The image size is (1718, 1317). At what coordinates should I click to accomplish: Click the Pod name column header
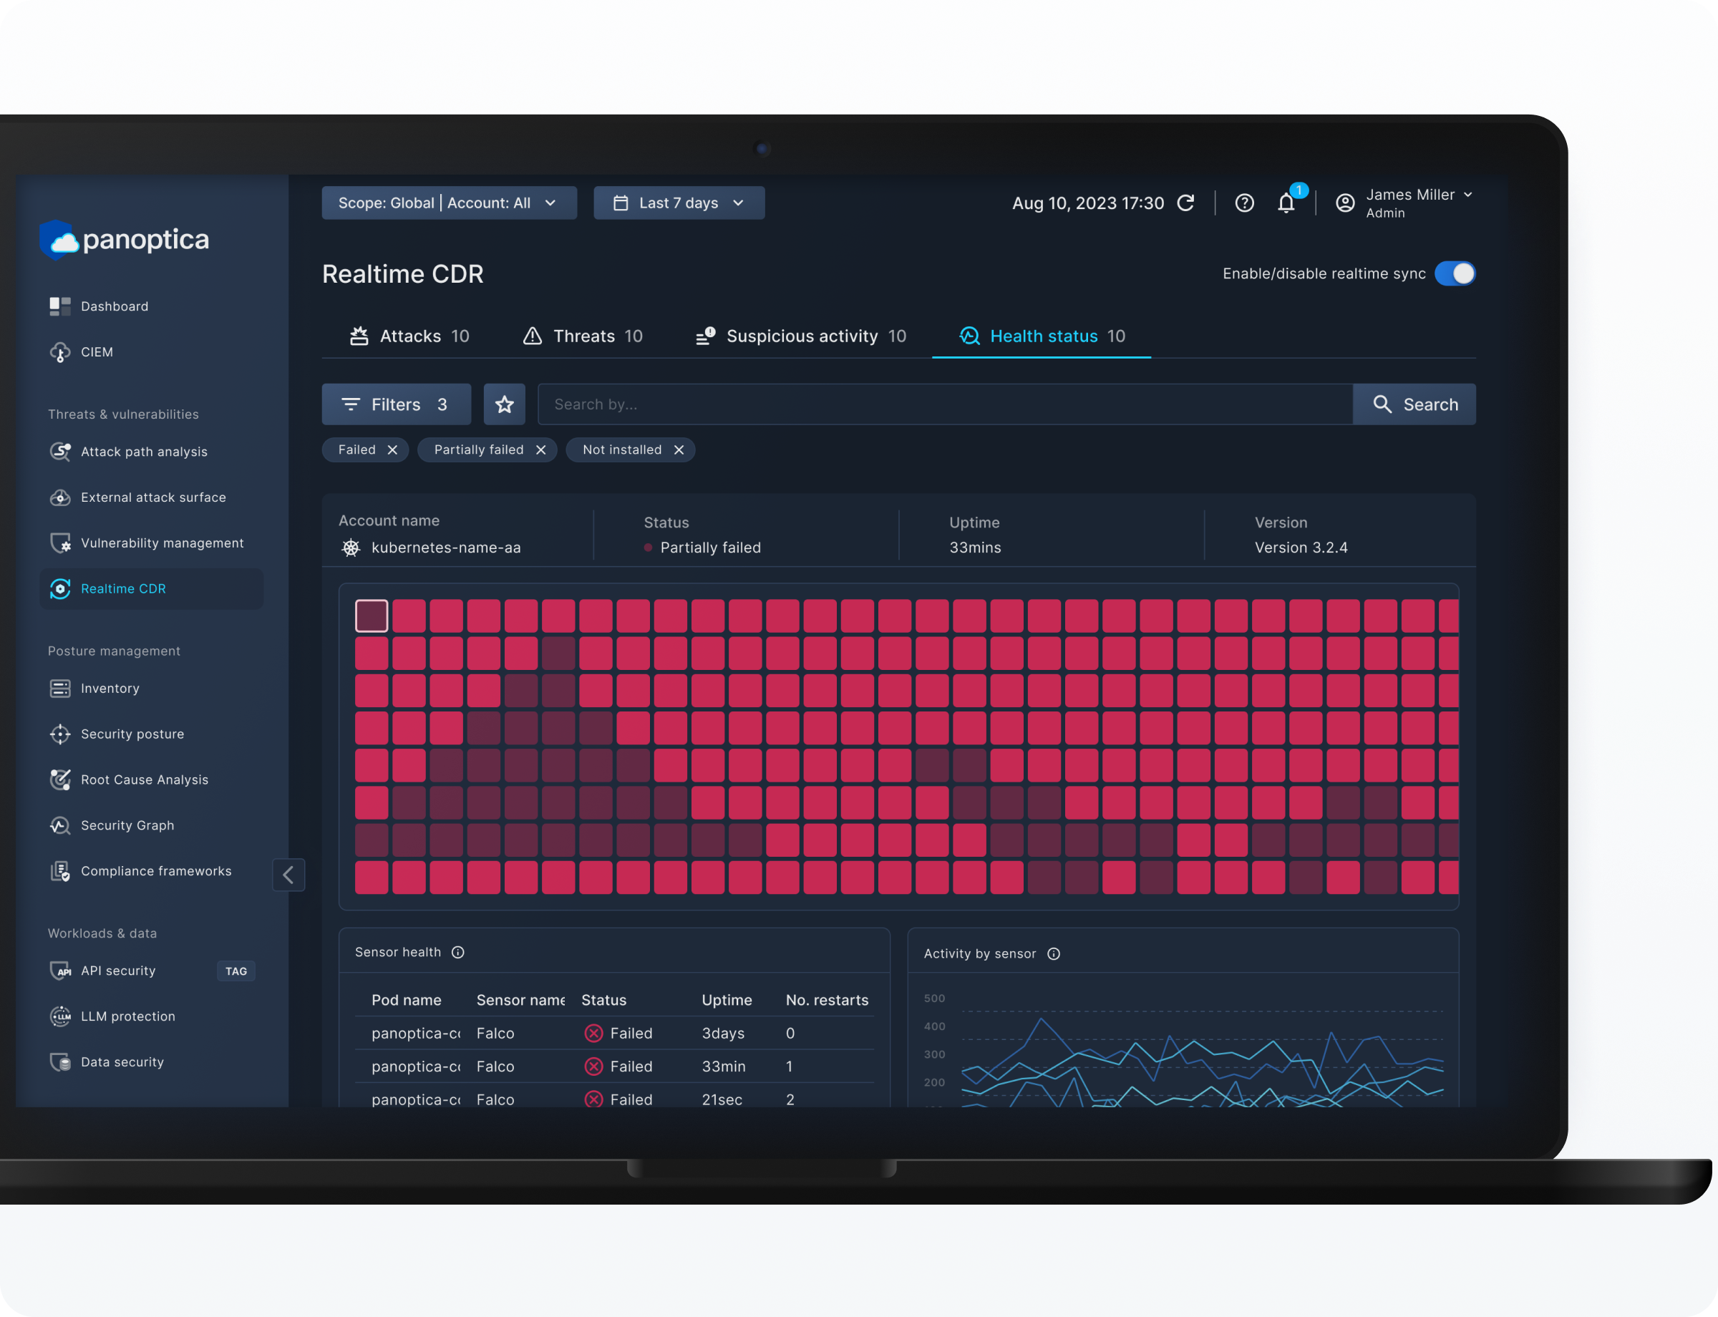tap(406, 1001)
